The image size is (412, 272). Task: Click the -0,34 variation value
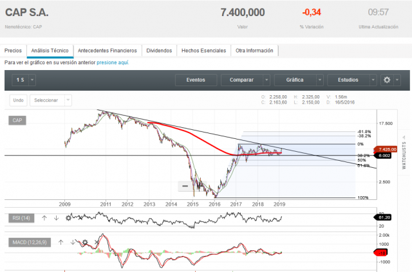click(312, 12)
